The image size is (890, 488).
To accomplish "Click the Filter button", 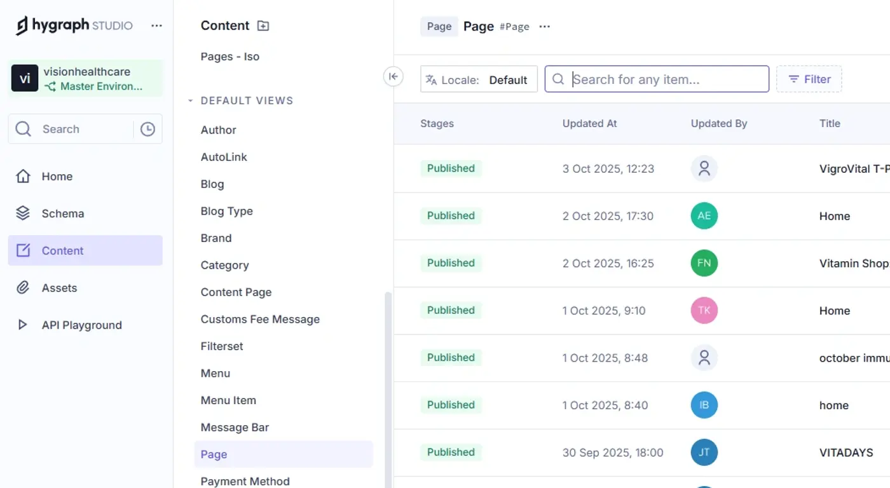I will [x=809, y=79].
